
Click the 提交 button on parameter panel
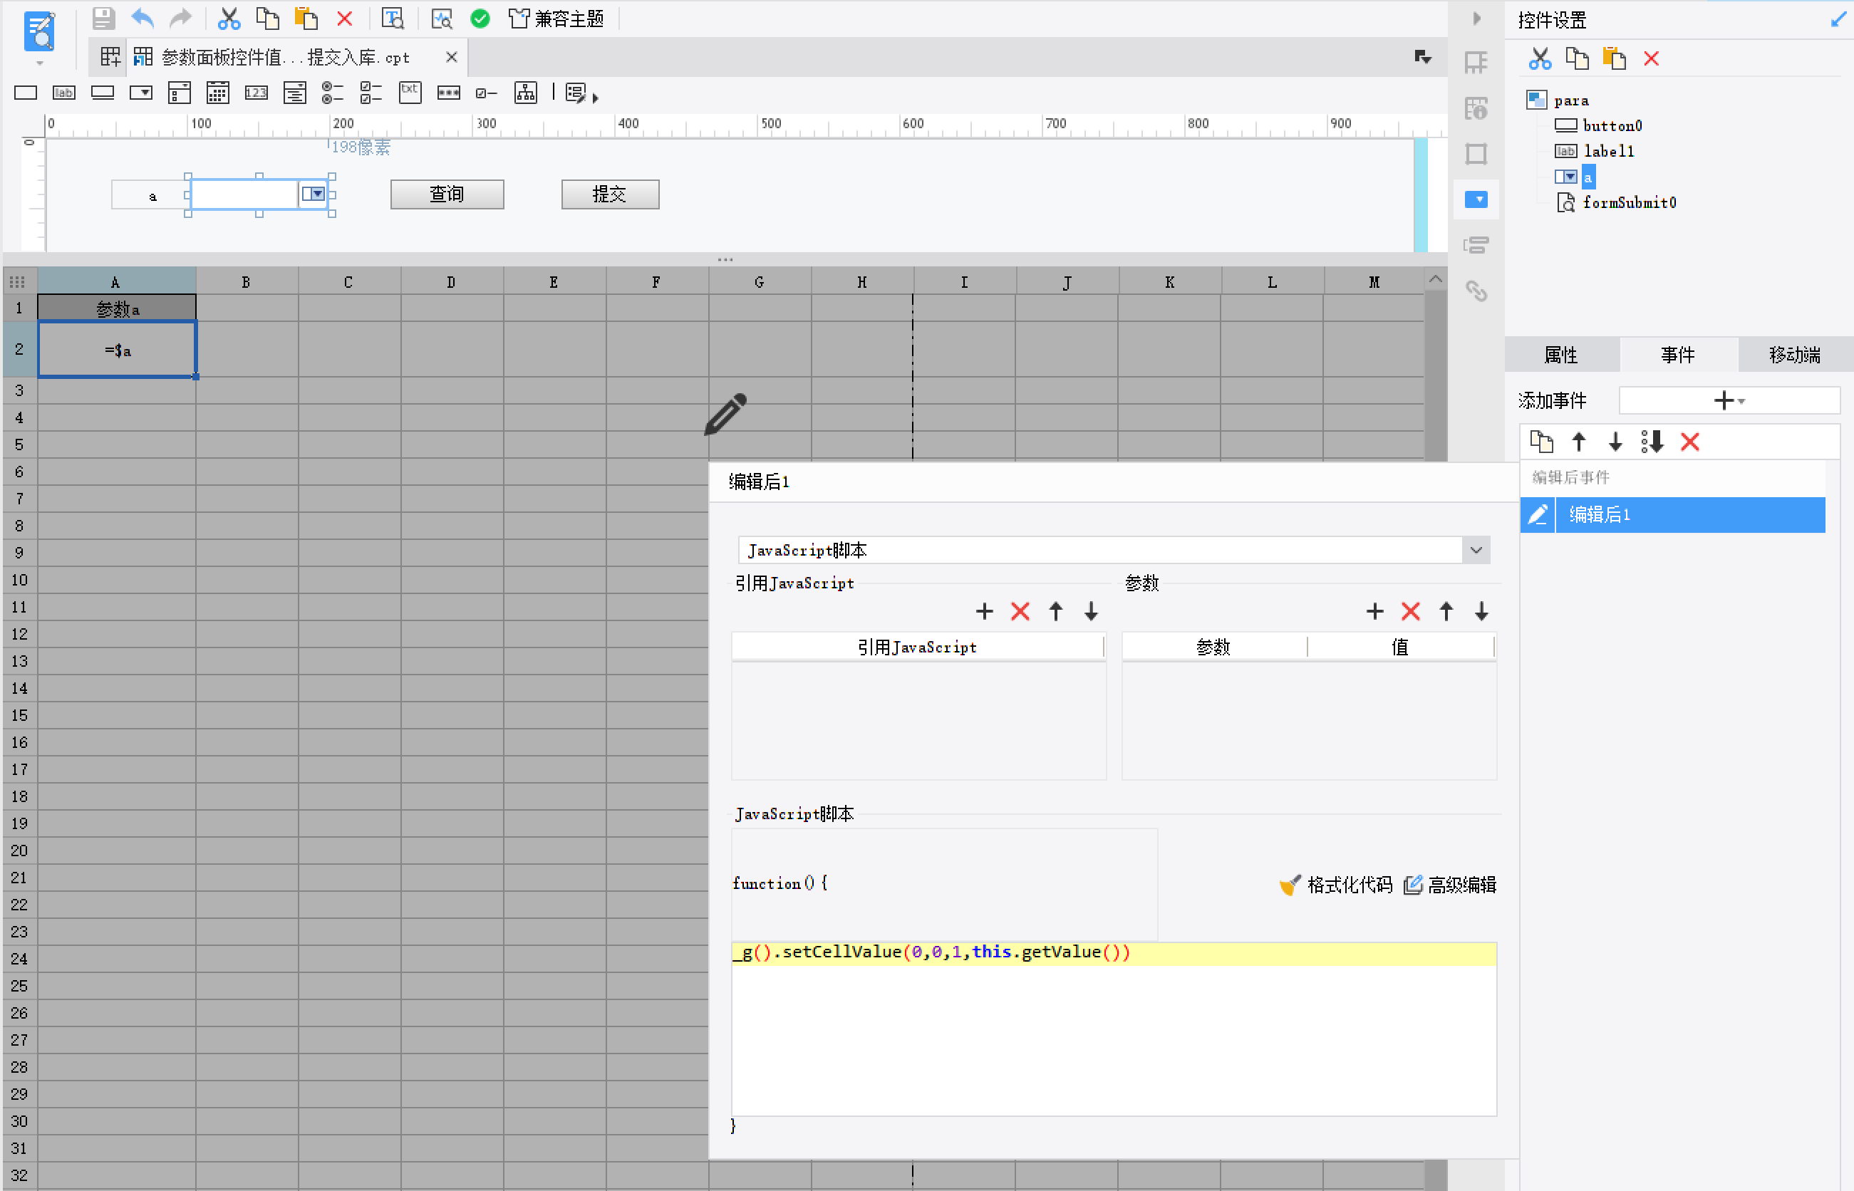[609, 193]
